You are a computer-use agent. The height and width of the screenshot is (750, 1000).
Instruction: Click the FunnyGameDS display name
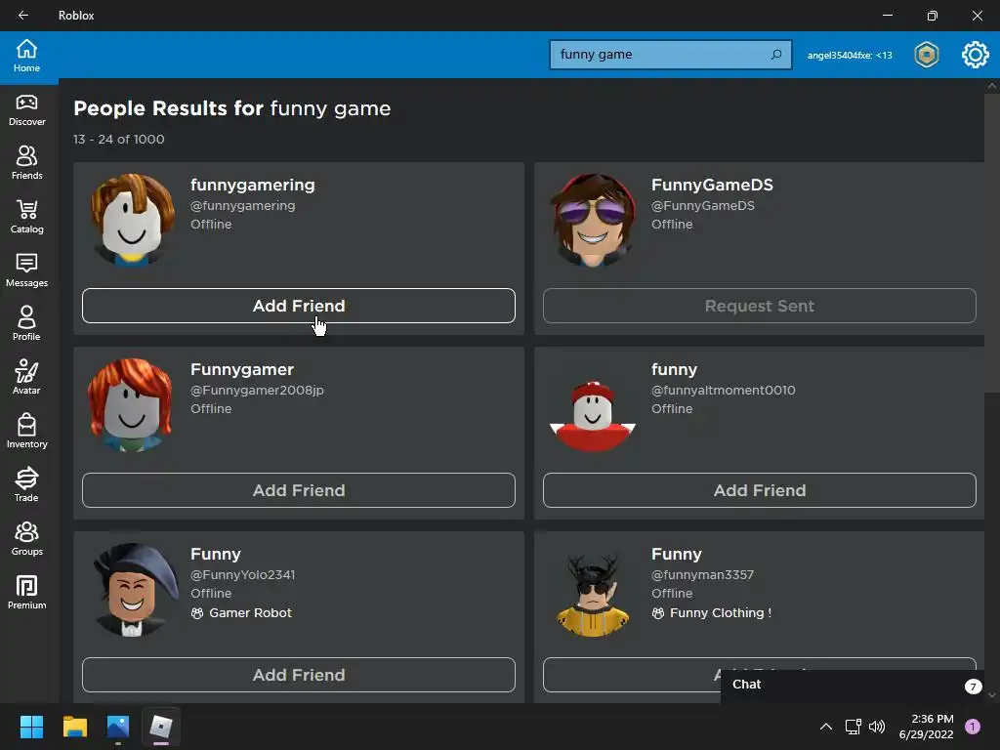click(x=712, y=185)
